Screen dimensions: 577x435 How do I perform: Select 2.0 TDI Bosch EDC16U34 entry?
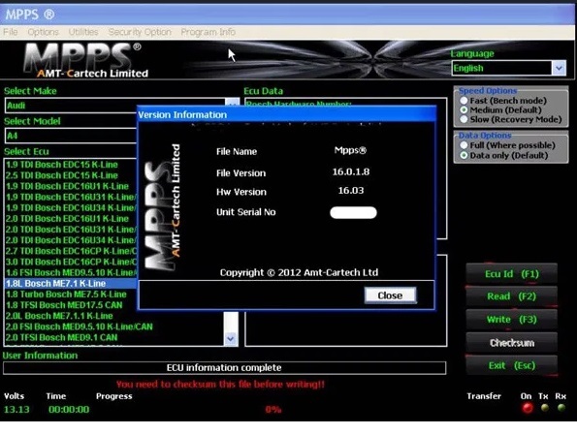pyautogui.click(x=71, y=240)
